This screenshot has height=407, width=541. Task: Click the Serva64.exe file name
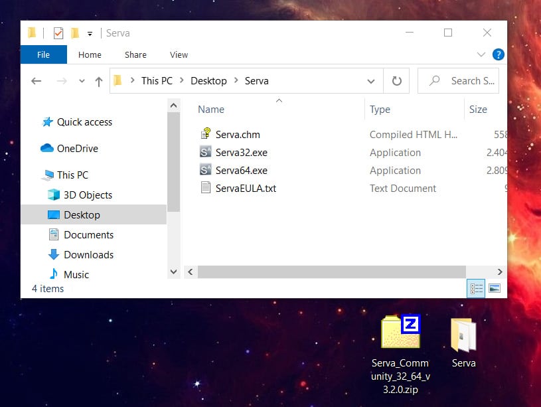point(242,171)
